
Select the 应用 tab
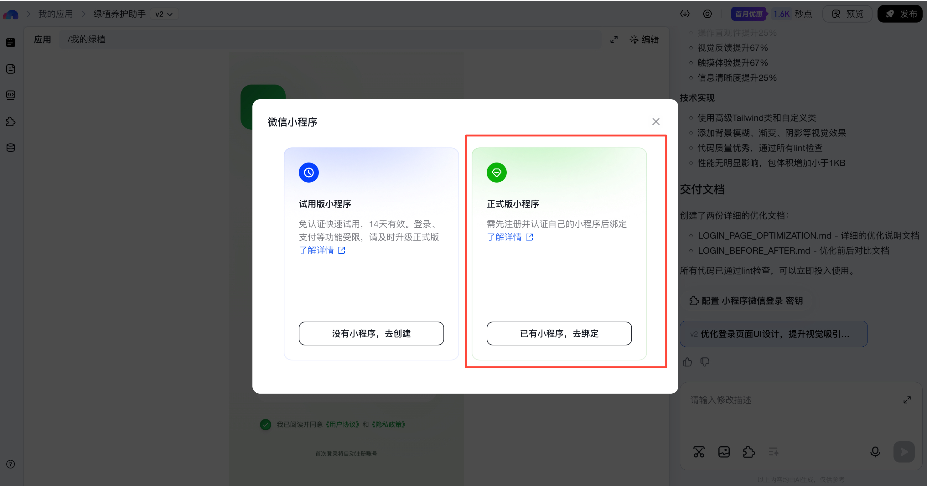pos(43,39)
